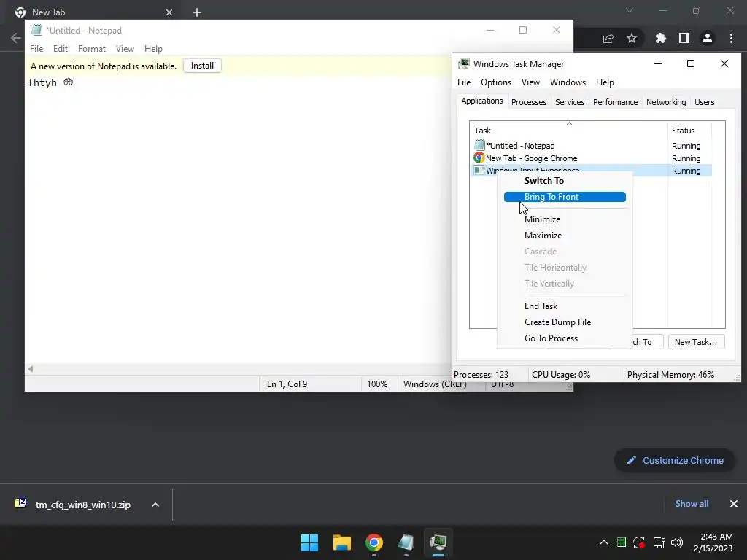Toggle Chrome's side panel icon
Image resolution: width=747 pixels, height=560 pixels.
pos(684,38)
